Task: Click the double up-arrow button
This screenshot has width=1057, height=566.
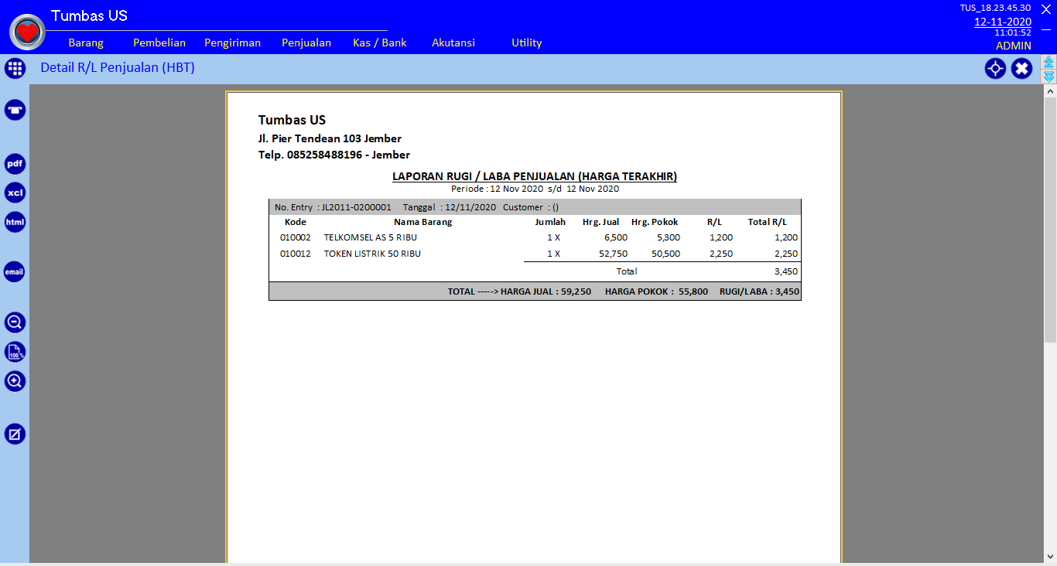Action: [1048, 62]
